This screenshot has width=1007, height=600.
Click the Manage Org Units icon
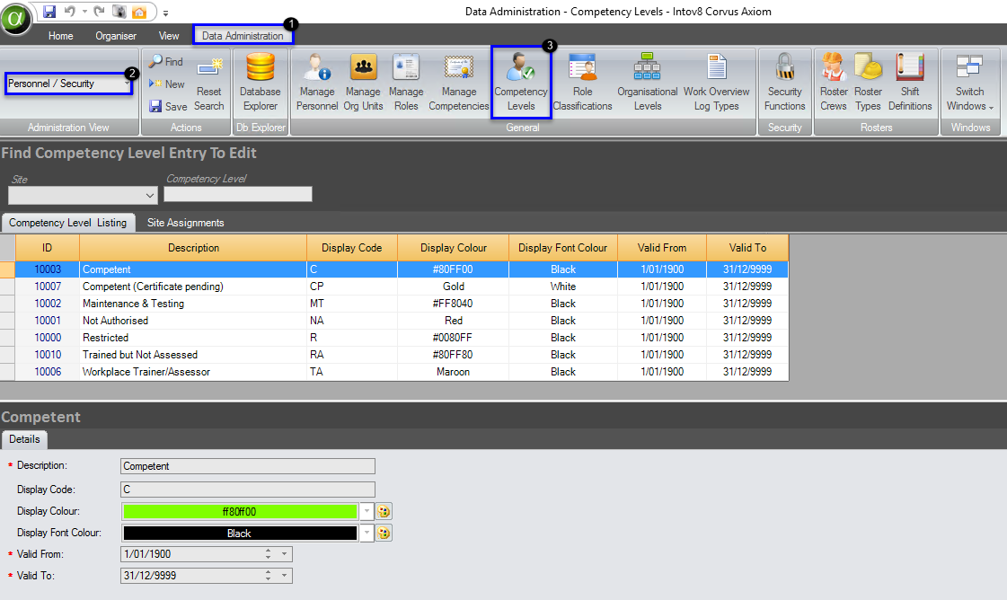click(x=363, y=82)
